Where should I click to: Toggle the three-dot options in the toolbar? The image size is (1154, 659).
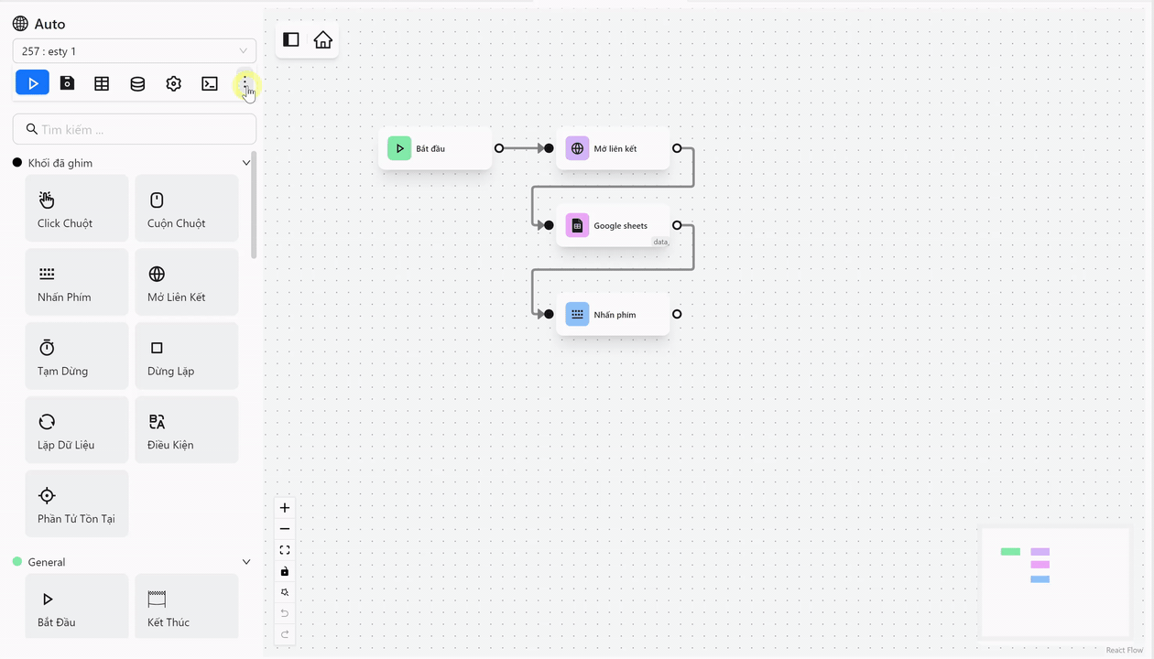point(245,83)
